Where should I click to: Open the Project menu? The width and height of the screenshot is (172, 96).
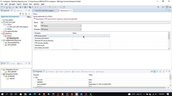click(x=25, y=4)
